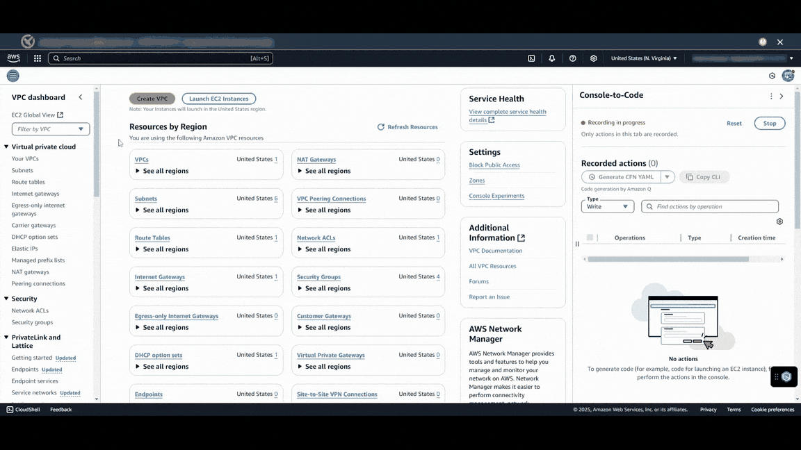
Task: Open the Generate CFN YAML options arrow
Action: click(x=667, y=176)
